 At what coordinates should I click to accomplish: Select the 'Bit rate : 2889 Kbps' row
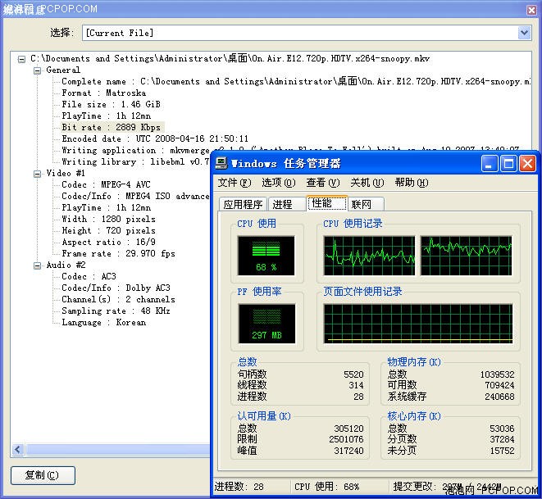pos(111,128)
